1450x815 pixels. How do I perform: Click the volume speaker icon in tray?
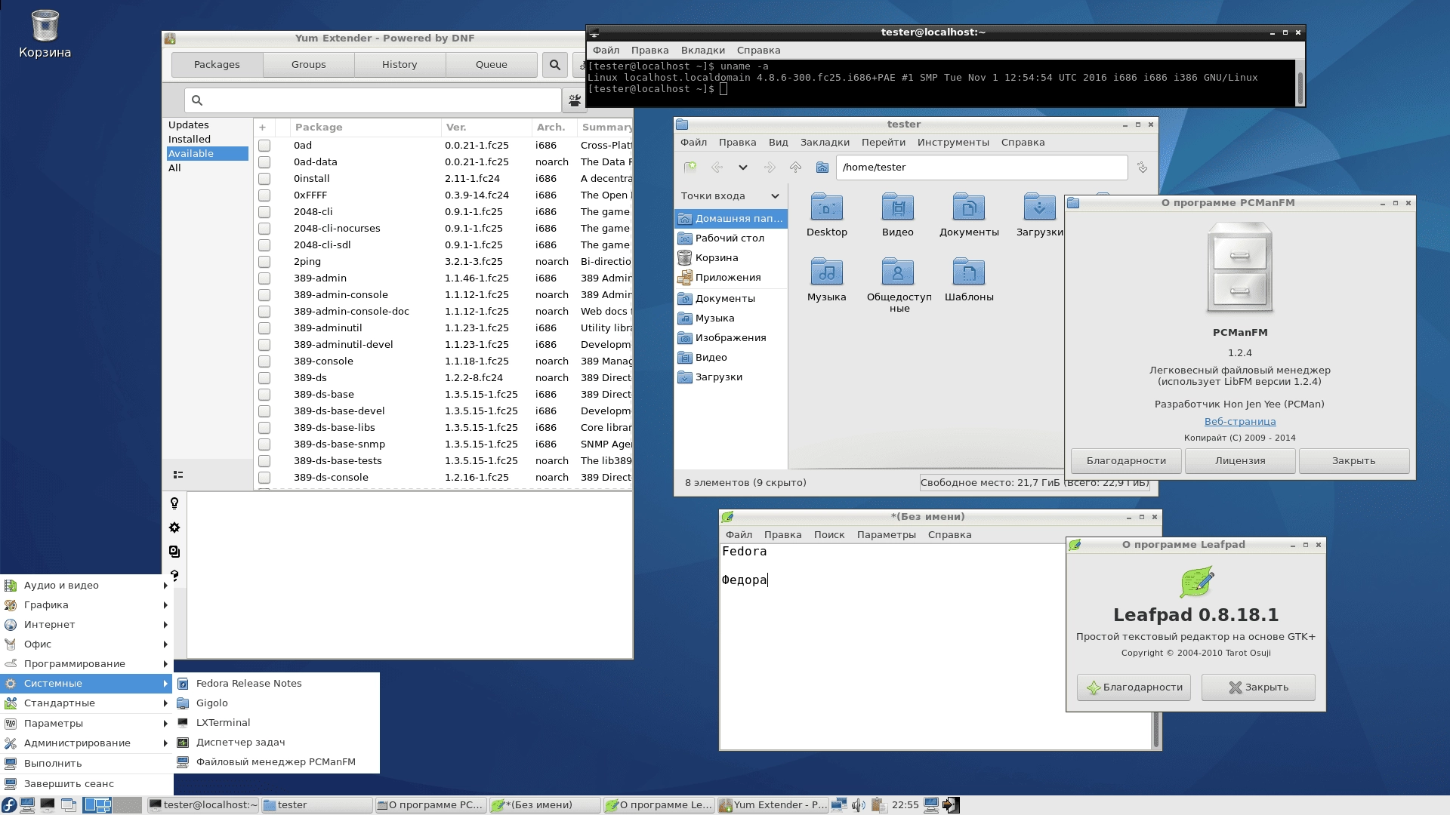[859, 805]
